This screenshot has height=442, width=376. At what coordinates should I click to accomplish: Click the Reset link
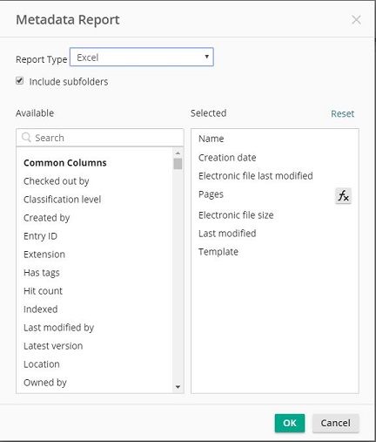pos(342,113)
